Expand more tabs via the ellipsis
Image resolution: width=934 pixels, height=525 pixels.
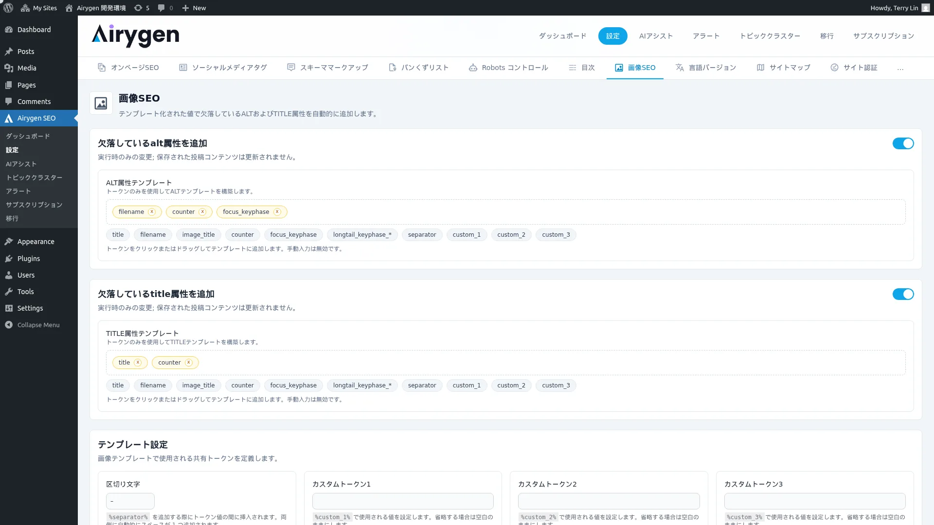pos(900,68)
